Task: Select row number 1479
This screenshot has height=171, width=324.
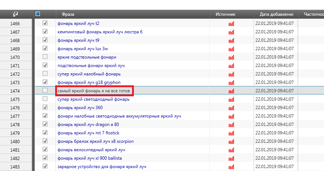Action: pyautogui.click(x=15, y=133)
